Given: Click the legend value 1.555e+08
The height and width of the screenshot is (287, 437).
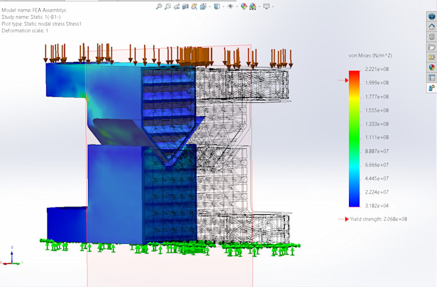Looking at the screenshot, I should [377, 110].
